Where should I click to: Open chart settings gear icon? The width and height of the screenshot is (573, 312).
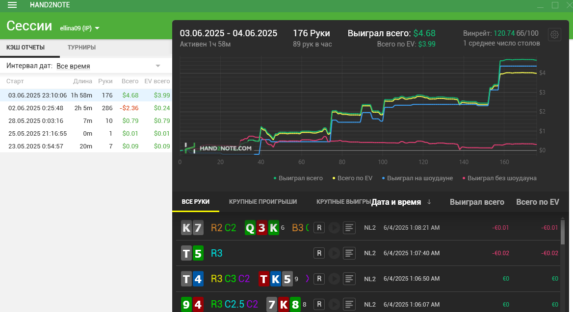[x=554, y=34]
